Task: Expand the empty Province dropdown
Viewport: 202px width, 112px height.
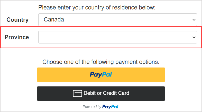Action: [117, 37]
